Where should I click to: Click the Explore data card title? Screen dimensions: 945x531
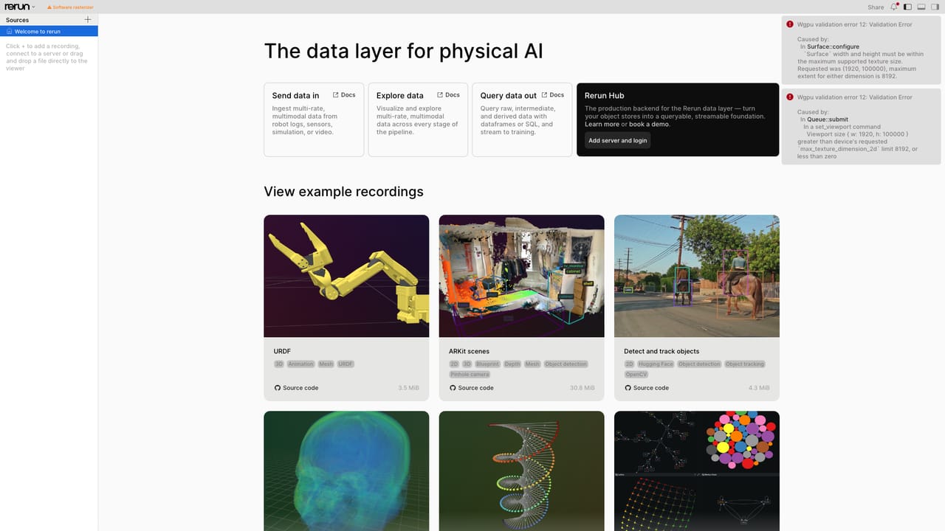[x=399, y=96]
